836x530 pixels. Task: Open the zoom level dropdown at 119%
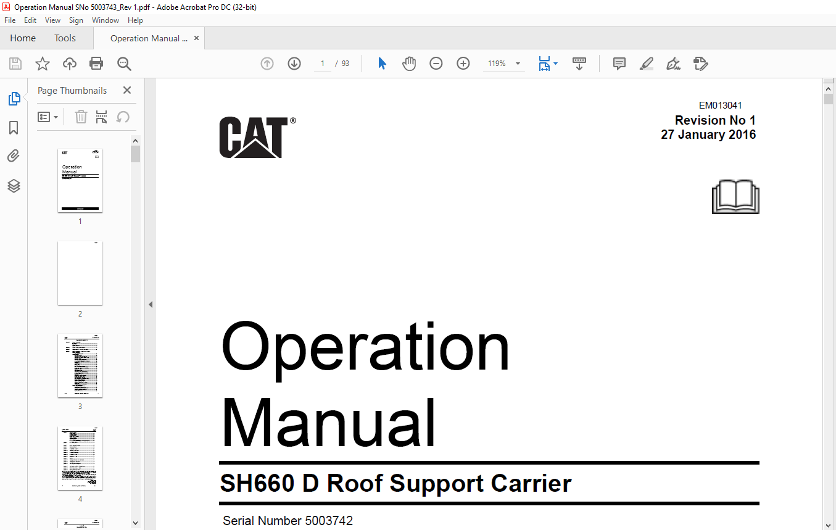[518, 64]
